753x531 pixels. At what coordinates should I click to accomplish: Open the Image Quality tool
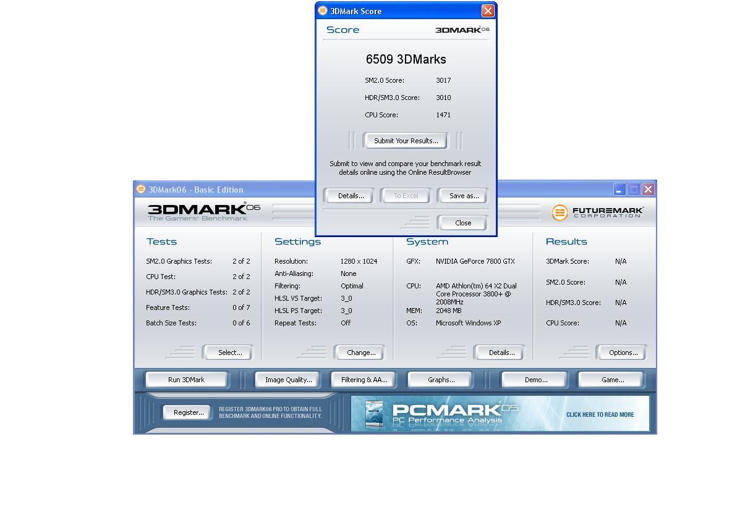click(288, 380)
